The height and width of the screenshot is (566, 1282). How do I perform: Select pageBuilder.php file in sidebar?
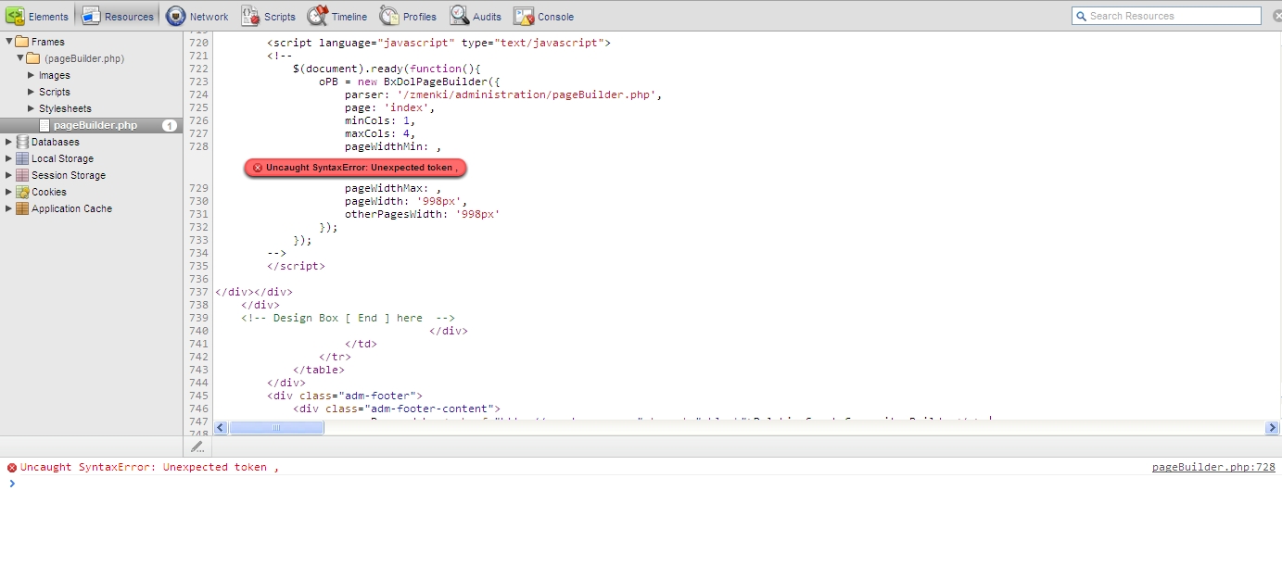(x=95, y=125)
